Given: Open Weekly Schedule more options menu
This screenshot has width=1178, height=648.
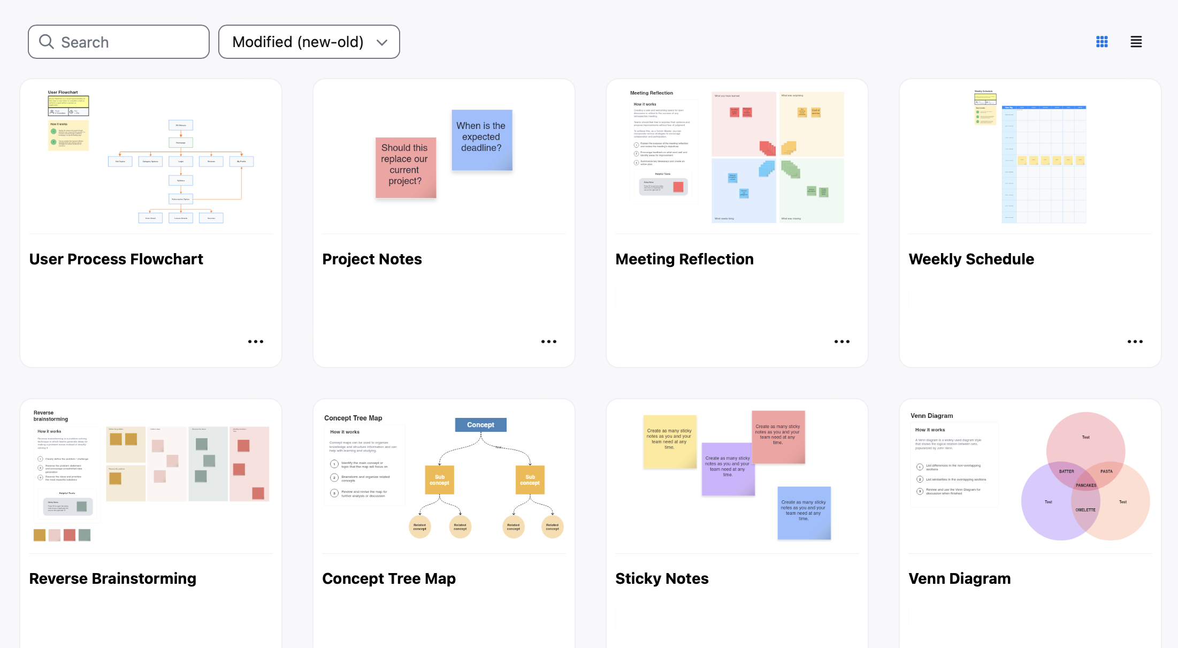Looking at the screenshot, I should (1135, 341).
